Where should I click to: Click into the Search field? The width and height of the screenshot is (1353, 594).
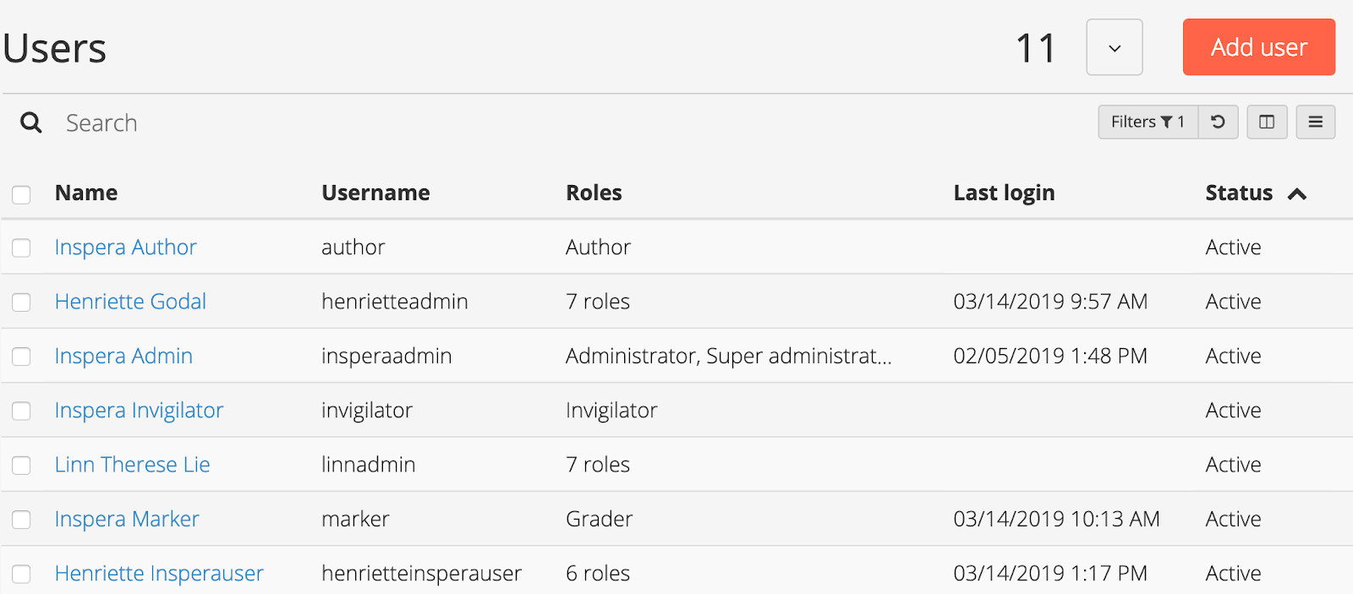point(507,123)
